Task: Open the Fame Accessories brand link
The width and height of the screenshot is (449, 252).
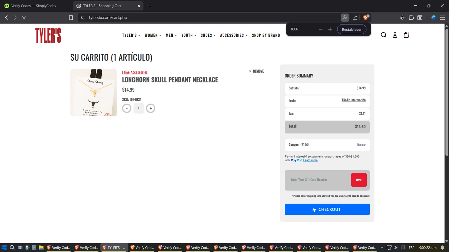Action: point(135,72)
